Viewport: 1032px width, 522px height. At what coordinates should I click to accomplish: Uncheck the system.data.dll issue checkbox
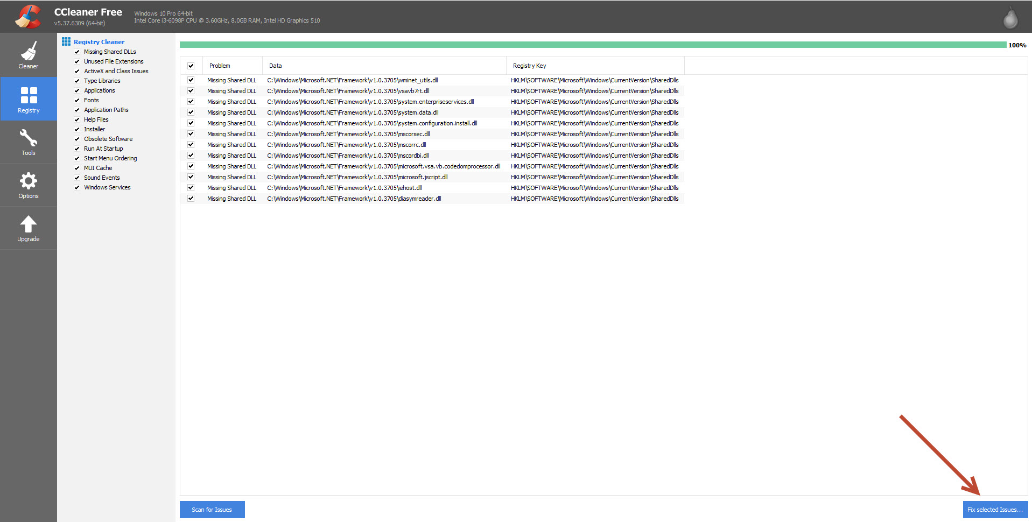191,112
